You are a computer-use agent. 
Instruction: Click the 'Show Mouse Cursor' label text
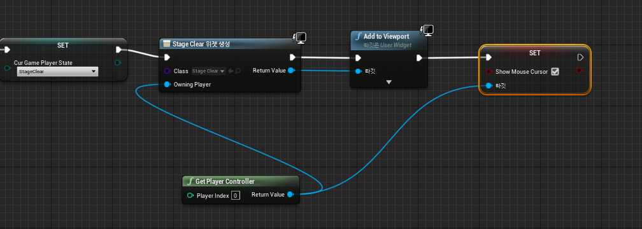coord(522,71)
